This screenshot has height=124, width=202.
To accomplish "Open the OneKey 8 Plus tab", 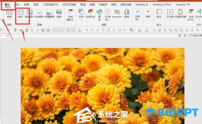I will point(162,5).
